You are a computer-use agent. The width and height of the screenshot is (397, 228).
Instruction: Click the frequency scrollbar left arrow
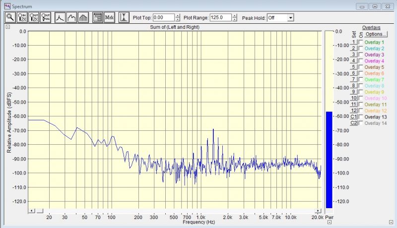(x=32, y=211)
